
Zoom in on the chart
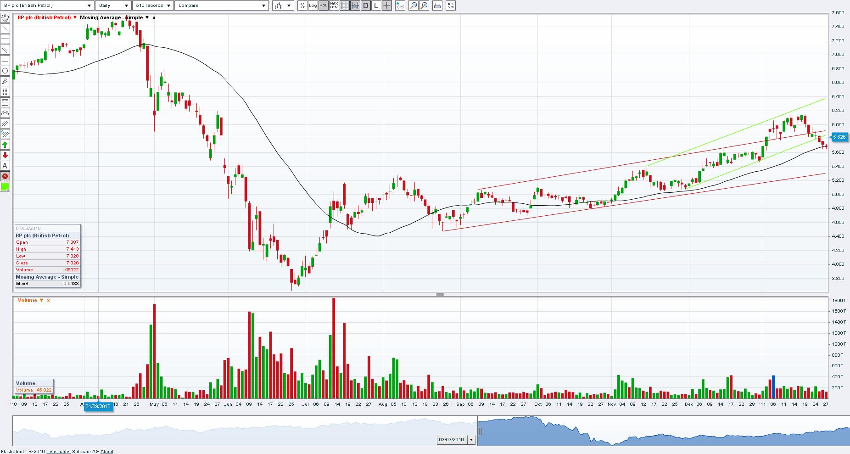click(x=424, y=6)
